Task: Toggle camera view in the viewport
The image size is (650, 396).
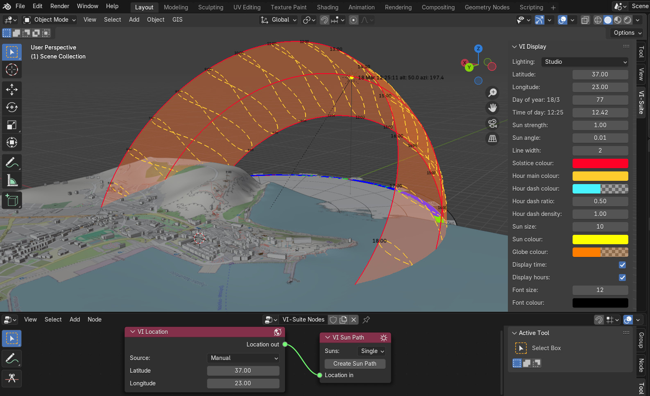Action: 492,123
